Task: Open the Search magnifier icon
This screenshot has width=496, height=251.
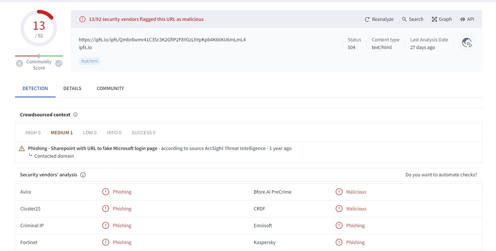Action: 404,19
